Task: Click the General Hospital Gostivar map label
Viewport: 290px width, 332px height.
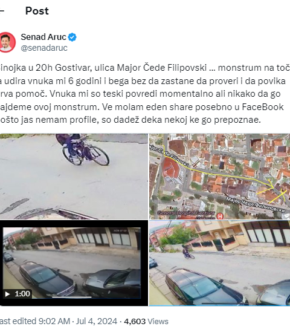Action: tap(186, 213)
